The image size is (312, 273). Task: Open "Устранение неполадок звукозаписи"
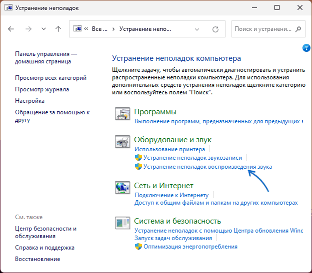tap(192, 158)
